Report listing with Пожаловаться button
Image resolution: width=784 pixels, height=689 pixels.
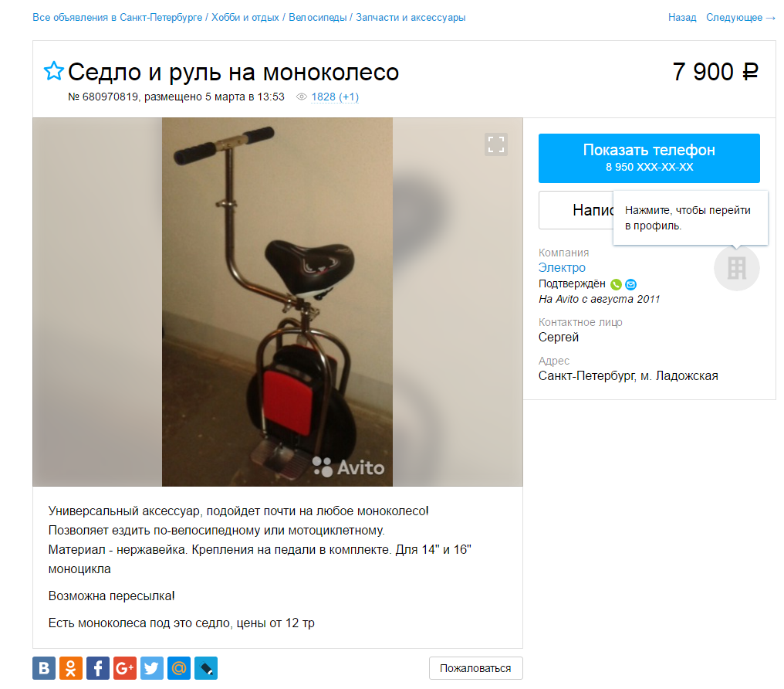pos(475,668)
